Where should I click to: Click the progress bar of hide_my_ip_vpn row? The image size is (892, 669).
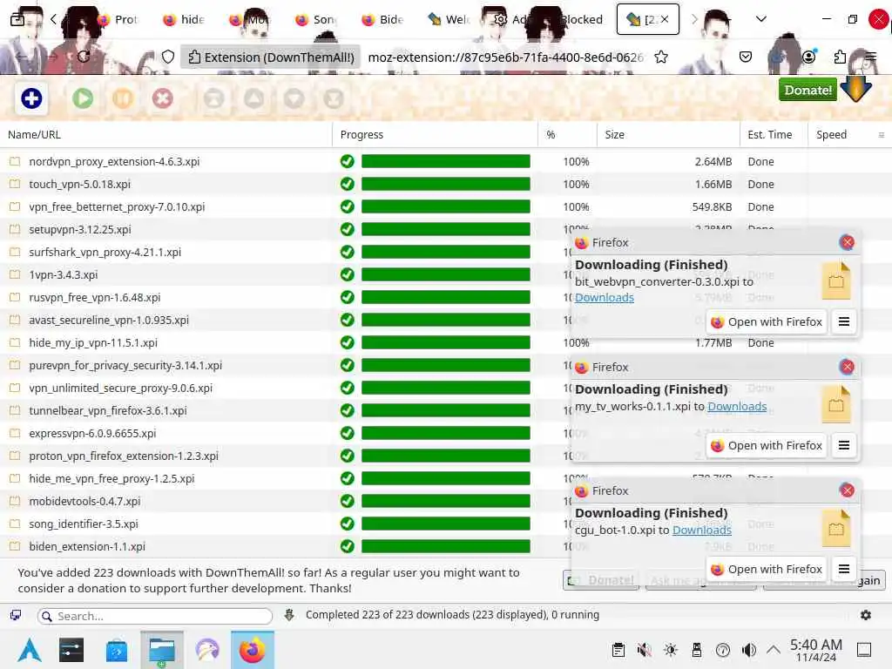[445, 343]
